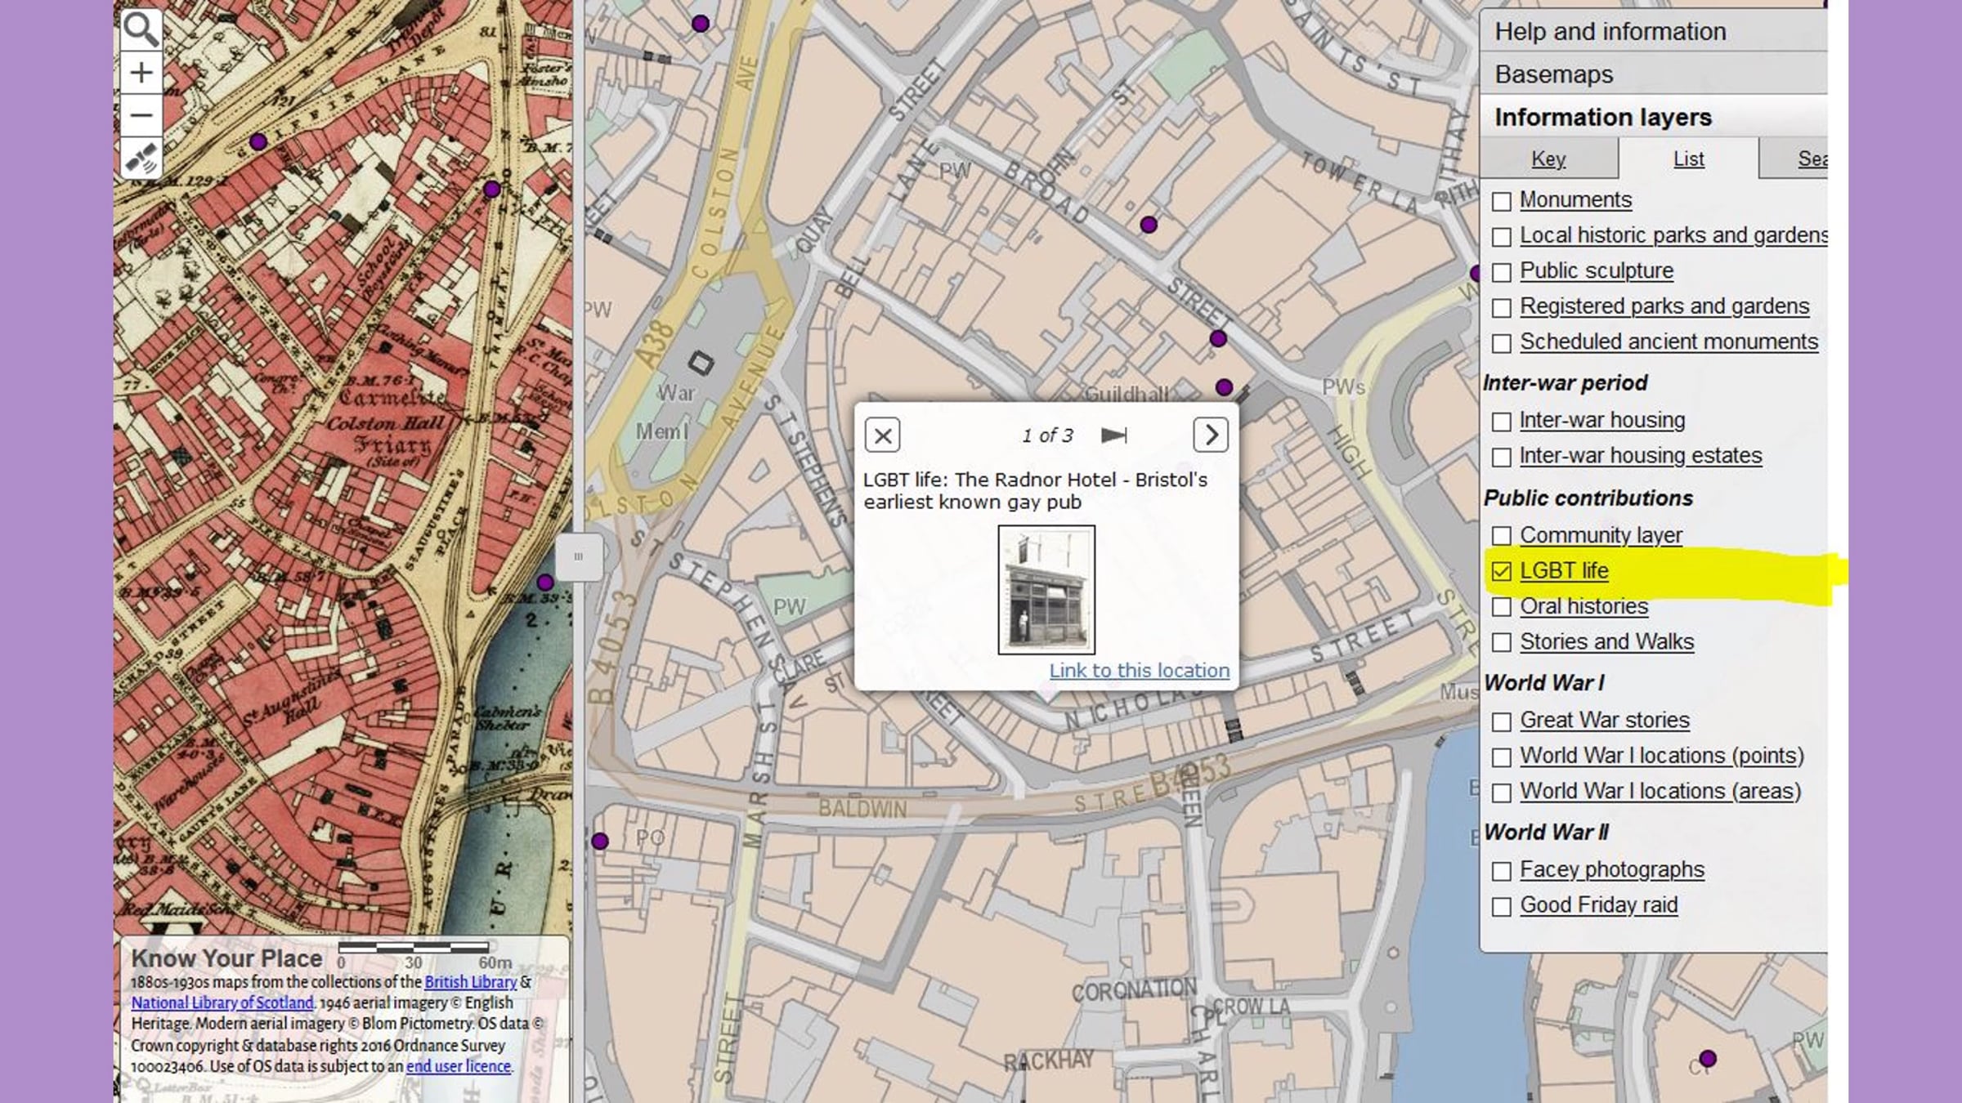Collapse the Information layers section
Viewport: 1962px width, 1103px height.
(x=1653, y=118)
